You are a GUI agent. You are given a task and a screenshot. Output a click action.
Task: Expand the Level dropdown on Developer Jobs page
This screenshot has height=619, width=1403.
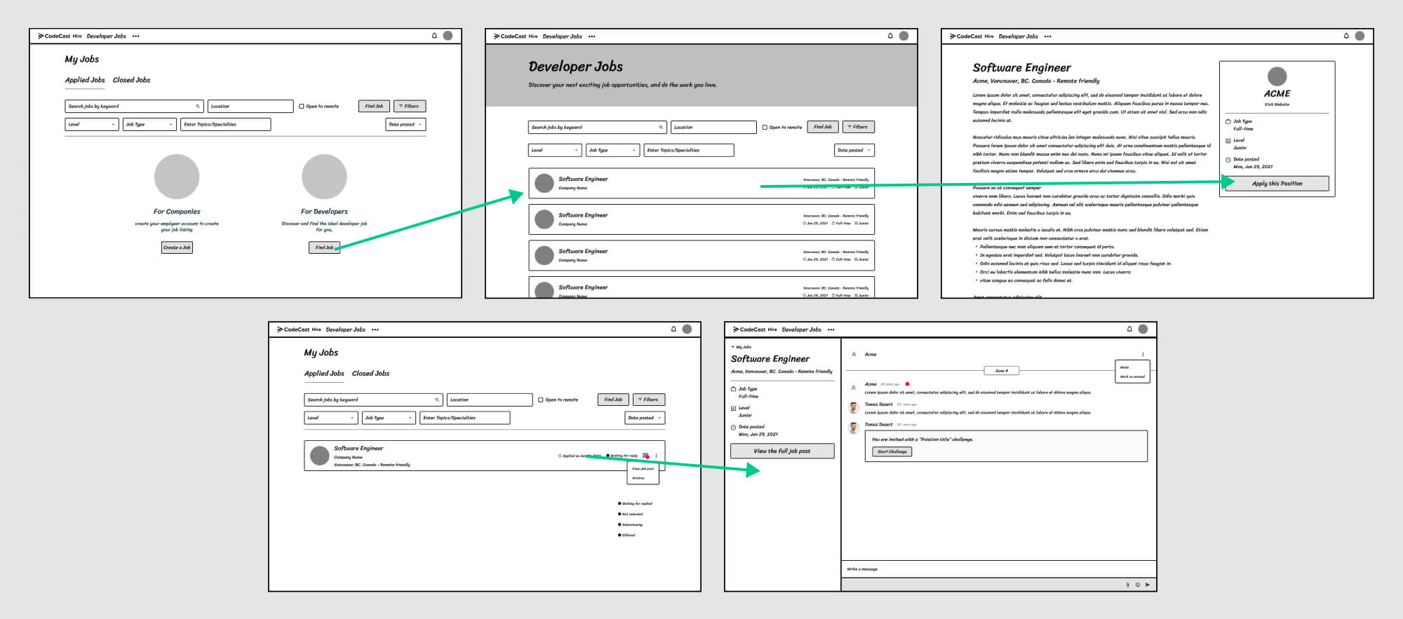click(x=554, y=150)
